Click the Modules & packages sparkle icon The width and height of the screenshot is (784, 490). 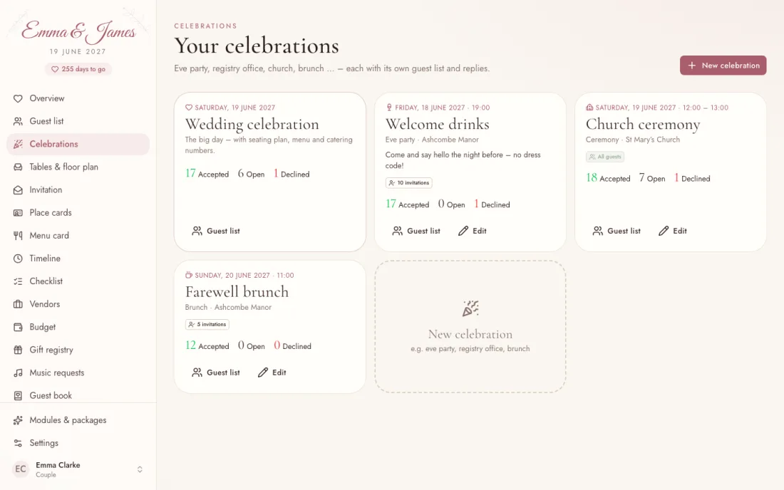tap(18, 420)
